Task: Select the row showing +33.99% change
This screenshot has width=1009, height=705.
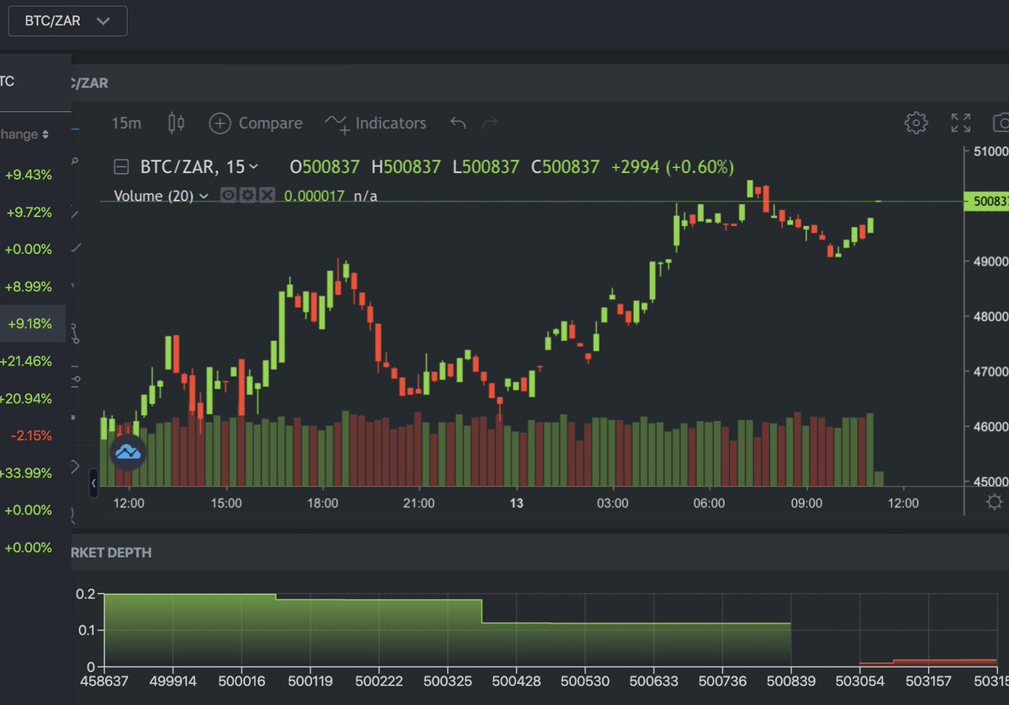Action: pos(34,473)
